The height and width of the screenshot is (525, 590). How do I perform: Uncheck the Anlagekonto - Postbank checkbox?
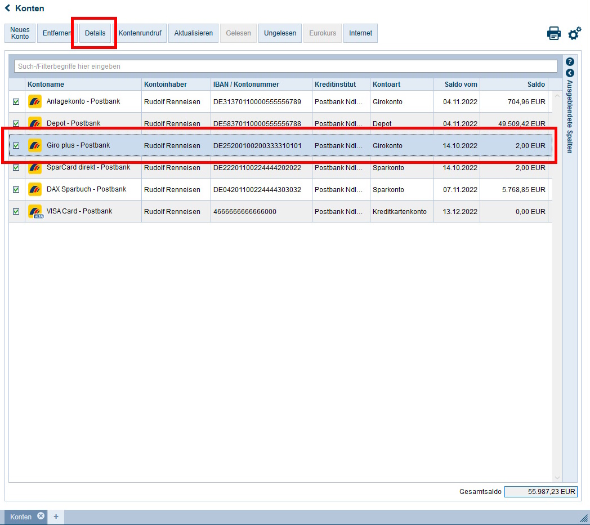(16, 102)
